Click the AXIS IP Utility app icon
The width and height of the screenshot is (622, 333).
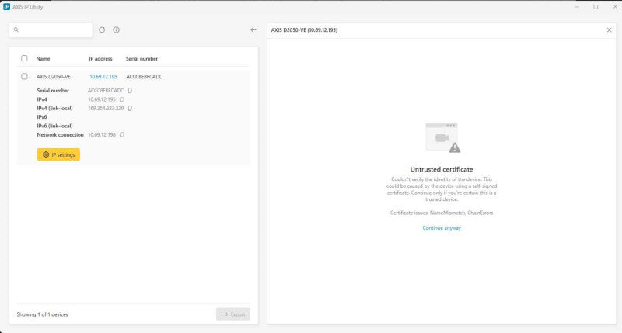[x=6, y=7]
